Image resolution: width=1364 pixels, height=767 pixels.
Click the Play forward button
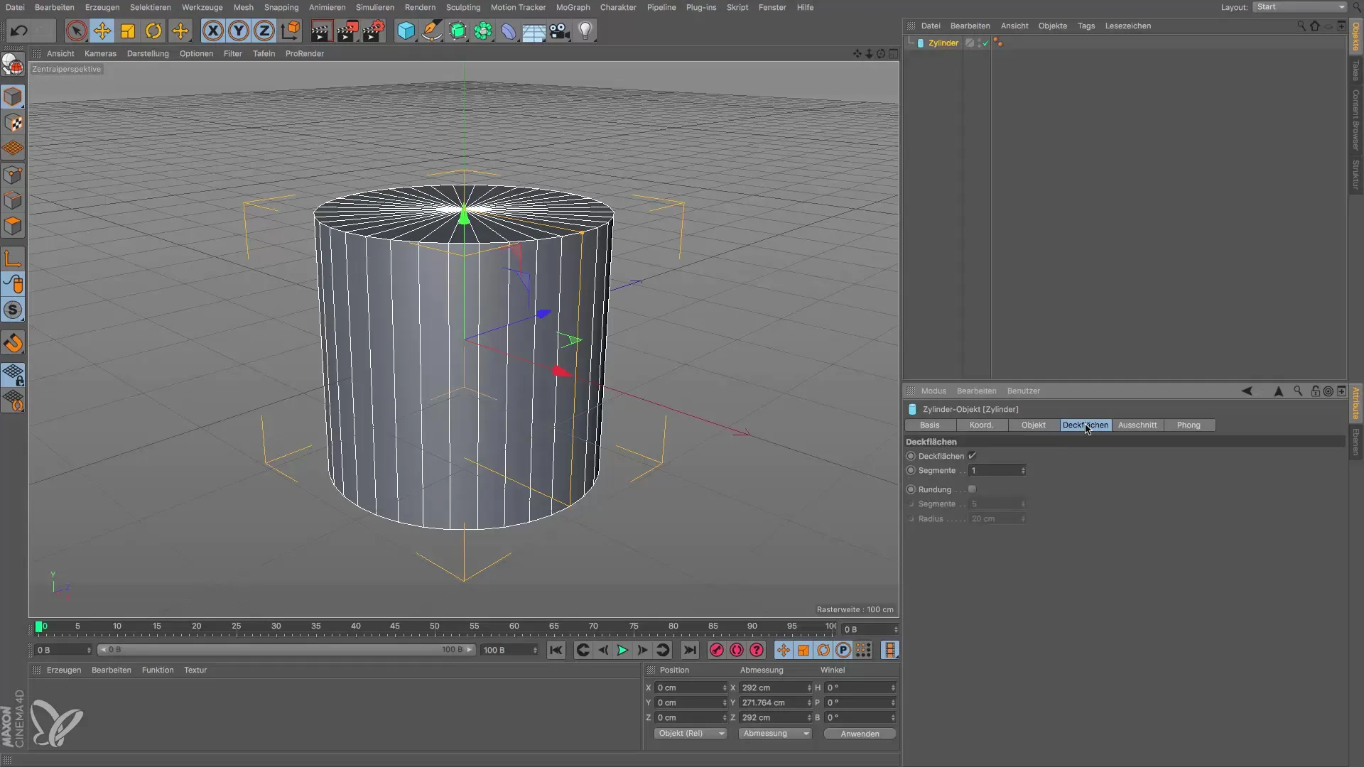pyautogui.click(x=622, y=650)
